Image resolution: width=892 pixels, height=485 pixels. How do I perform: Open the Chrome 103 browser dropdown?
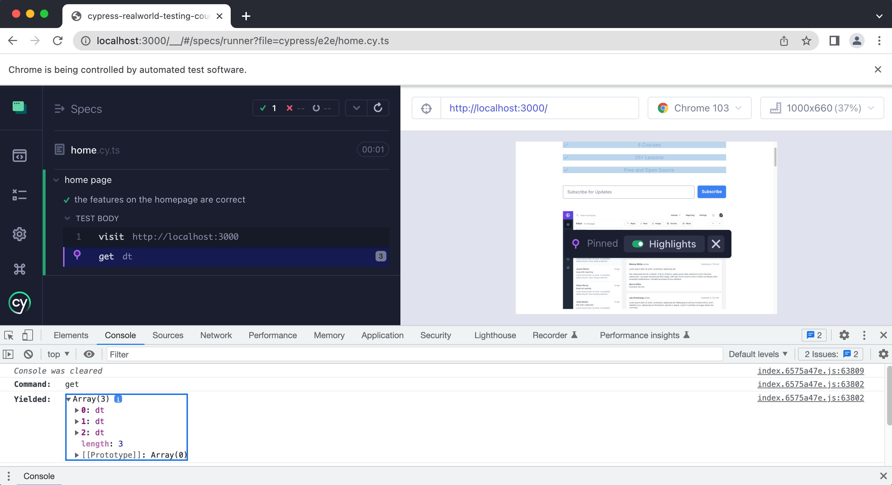[700, 108]
